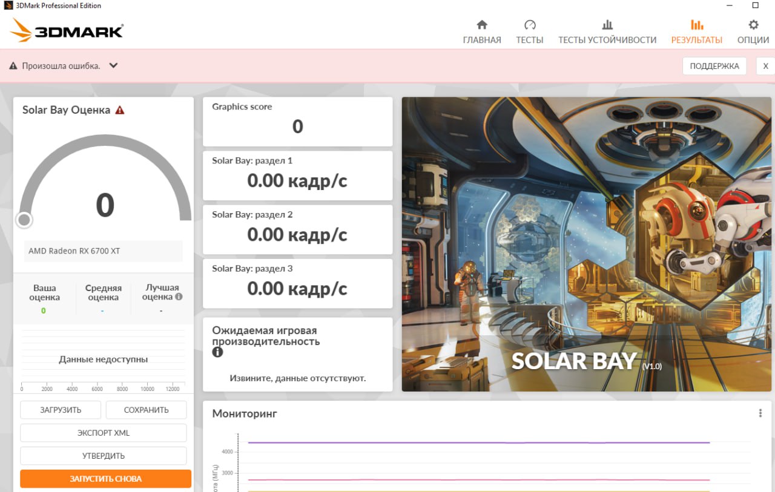Click the УТВЕРДИТЬ button
This screenshot has height=492, width=775.
pos(104,456)
